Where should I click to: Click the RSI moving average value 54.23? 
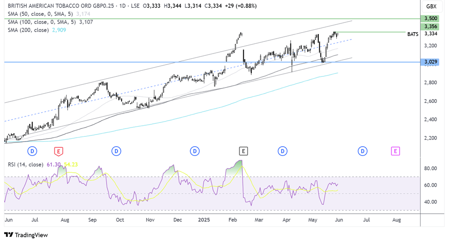pyautogui.click(x=71, y=165)
